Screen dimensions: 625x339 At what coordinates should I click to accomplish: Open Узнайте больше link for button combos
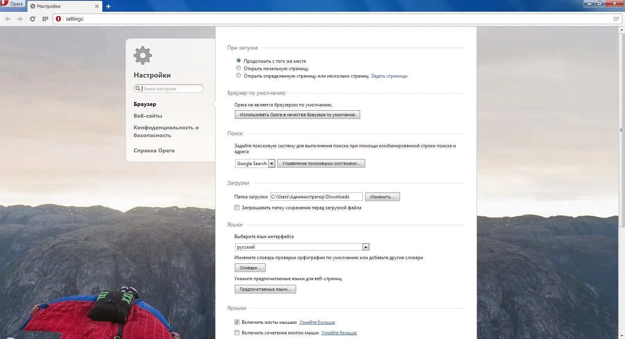pos(339,333)
